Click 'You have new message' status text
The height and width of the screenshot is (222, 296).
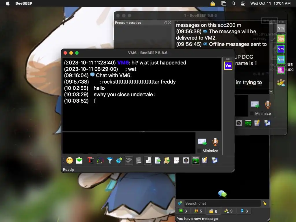tap(197, 219)
